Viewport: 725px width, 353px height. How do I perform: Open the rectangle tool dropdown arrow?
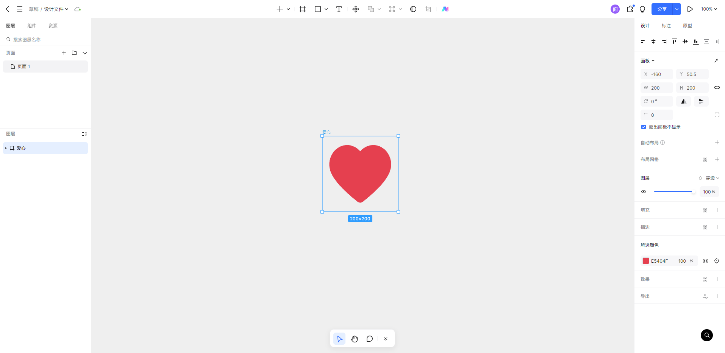326,9
